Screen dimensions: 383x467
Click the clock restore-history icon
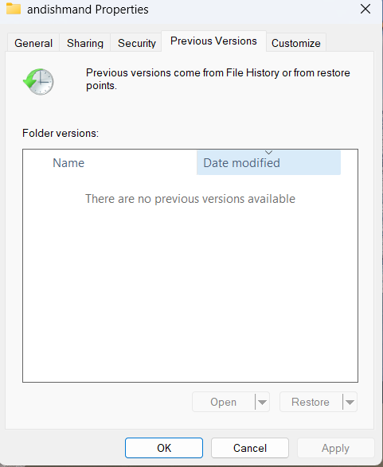pyautogui.click(x=38, y=82)
